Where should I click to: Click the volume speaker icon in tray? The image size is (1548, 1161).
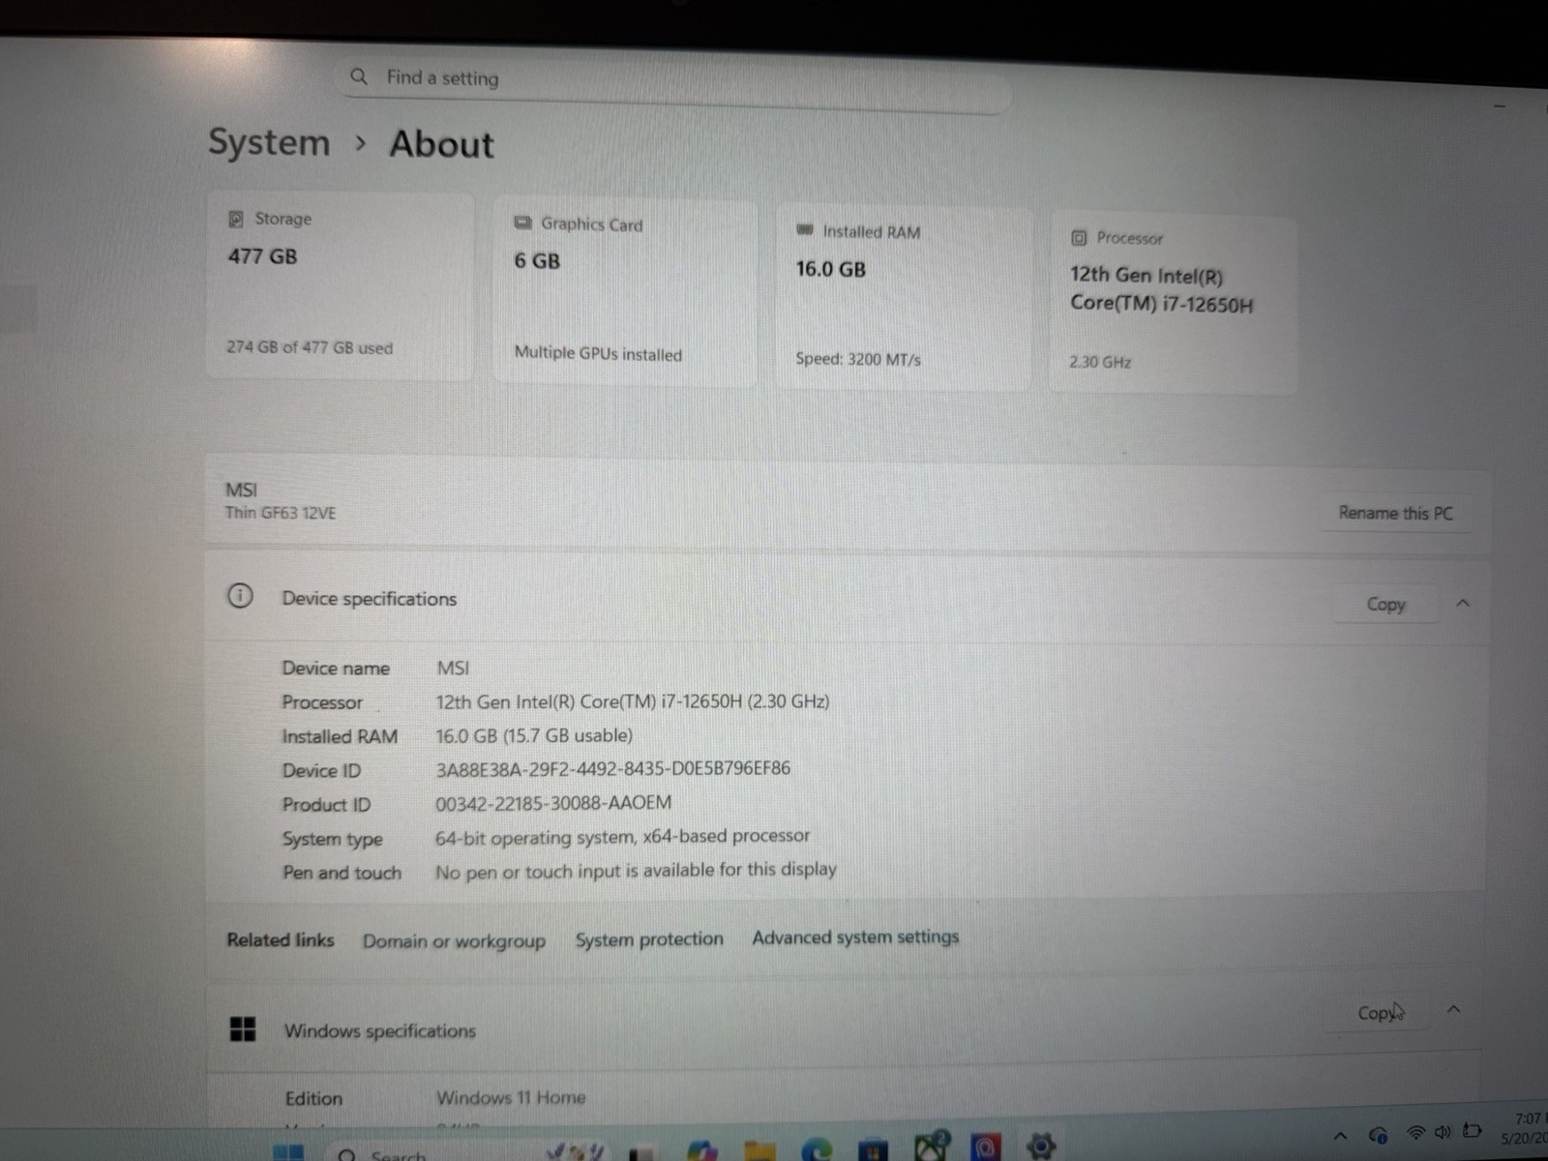[x=1443, y=1131]
